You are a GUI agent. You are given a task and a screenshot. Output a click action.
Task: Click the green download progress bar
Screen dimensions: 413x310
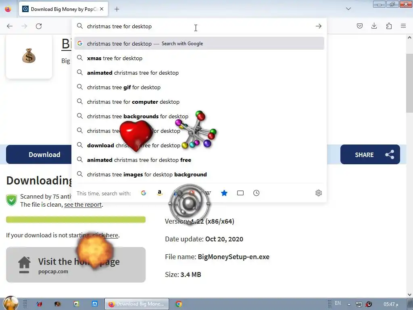75,219
